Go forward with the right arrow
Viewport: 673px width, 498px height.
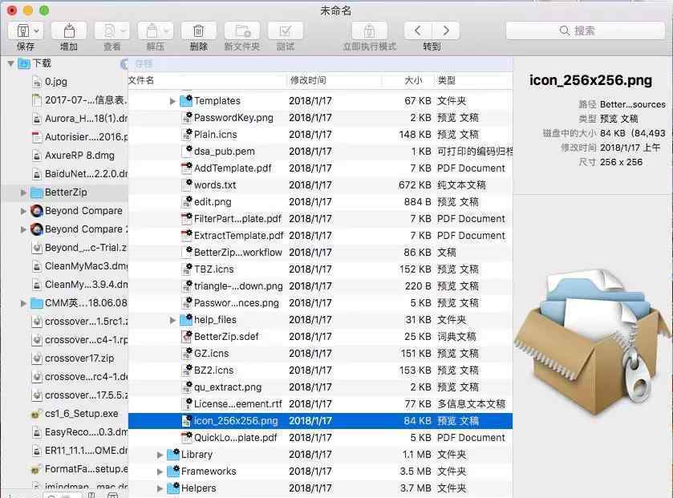(x=446, y=30)
